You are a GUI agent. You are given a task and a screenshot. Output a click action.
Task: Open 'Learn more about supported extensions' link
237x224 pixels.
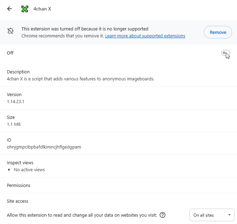coord(145,36)
